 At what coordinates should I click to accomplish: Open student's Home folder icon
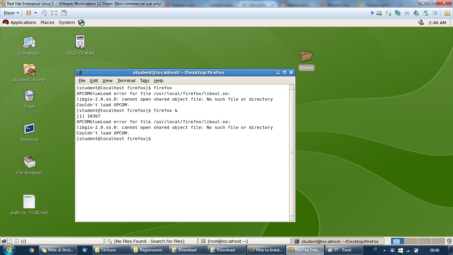[29, 69]
